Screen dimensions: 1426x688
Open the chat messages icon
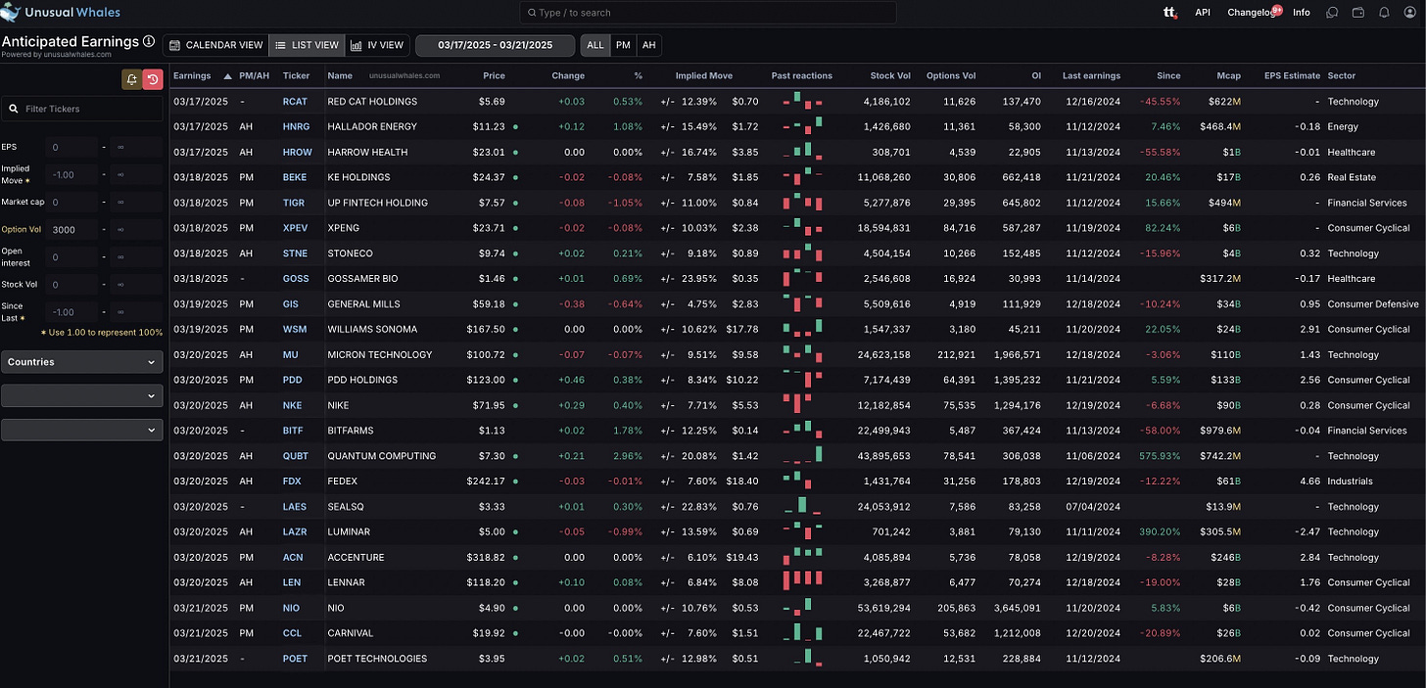coord(1332,13)
